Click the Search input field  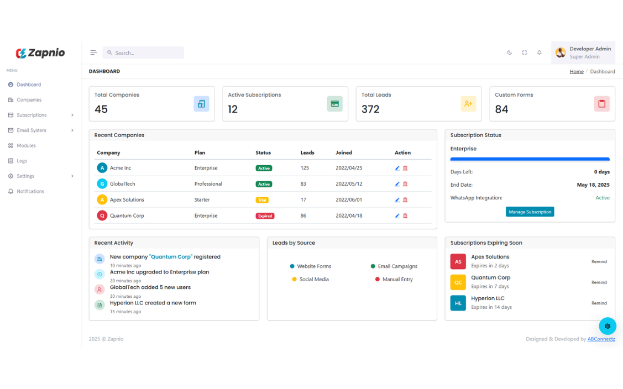[x=146, y=53]
